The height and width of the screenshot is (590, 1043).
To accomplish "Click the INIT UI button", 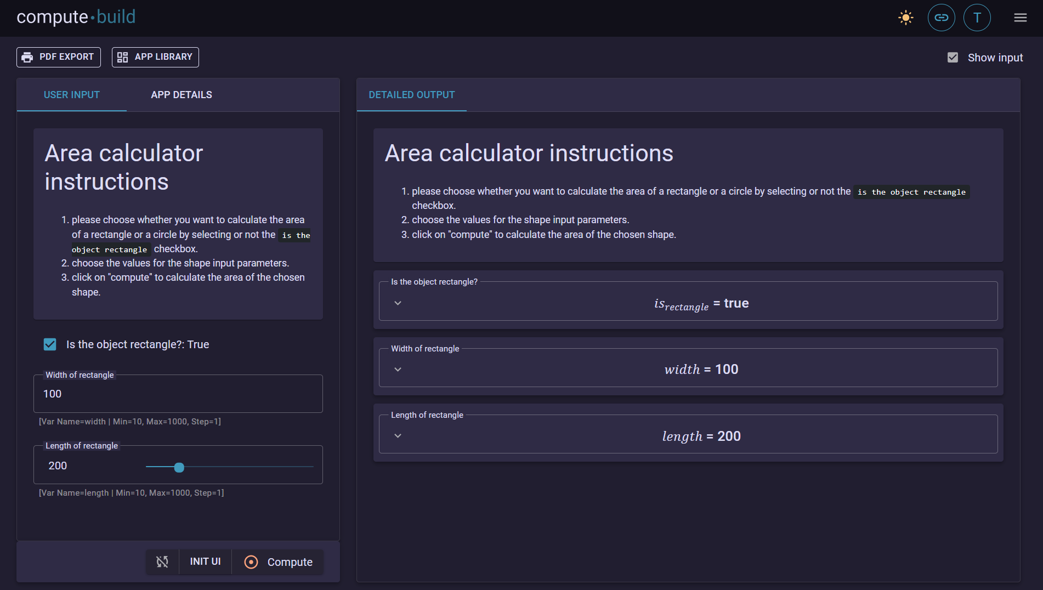I will click(x=205, y=561).
